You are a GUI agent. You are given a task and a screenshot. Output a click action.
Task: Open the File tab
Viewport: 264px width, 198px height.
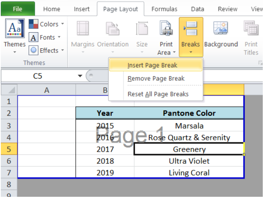[x=18, y=9]
